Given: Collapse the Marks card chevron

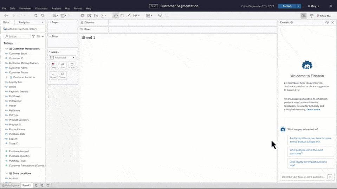Looking at the screenshot, I should click(x=50, y=52).
